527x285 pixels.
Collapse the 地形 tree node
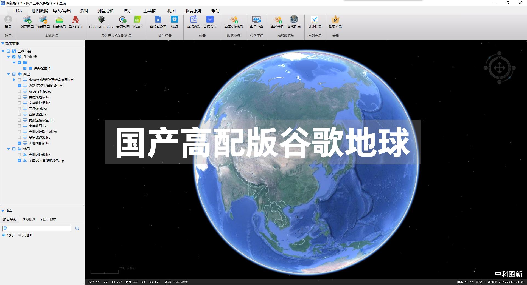coord(9,149)
